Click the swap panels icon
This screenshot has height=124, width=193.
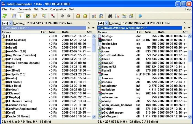[x=44, y=16]
